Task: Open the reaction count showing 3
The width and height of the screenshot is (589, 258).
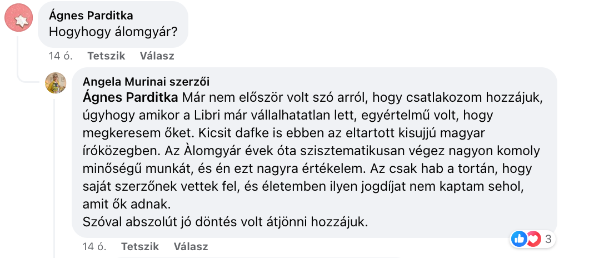Action: coord(548,240)
